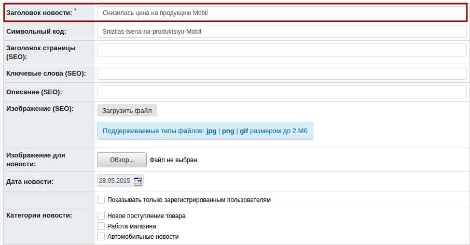The width and height of the screenshot is (470, 245).
Task: Click the 'Символьный код:' label
Action: point(36,32)
